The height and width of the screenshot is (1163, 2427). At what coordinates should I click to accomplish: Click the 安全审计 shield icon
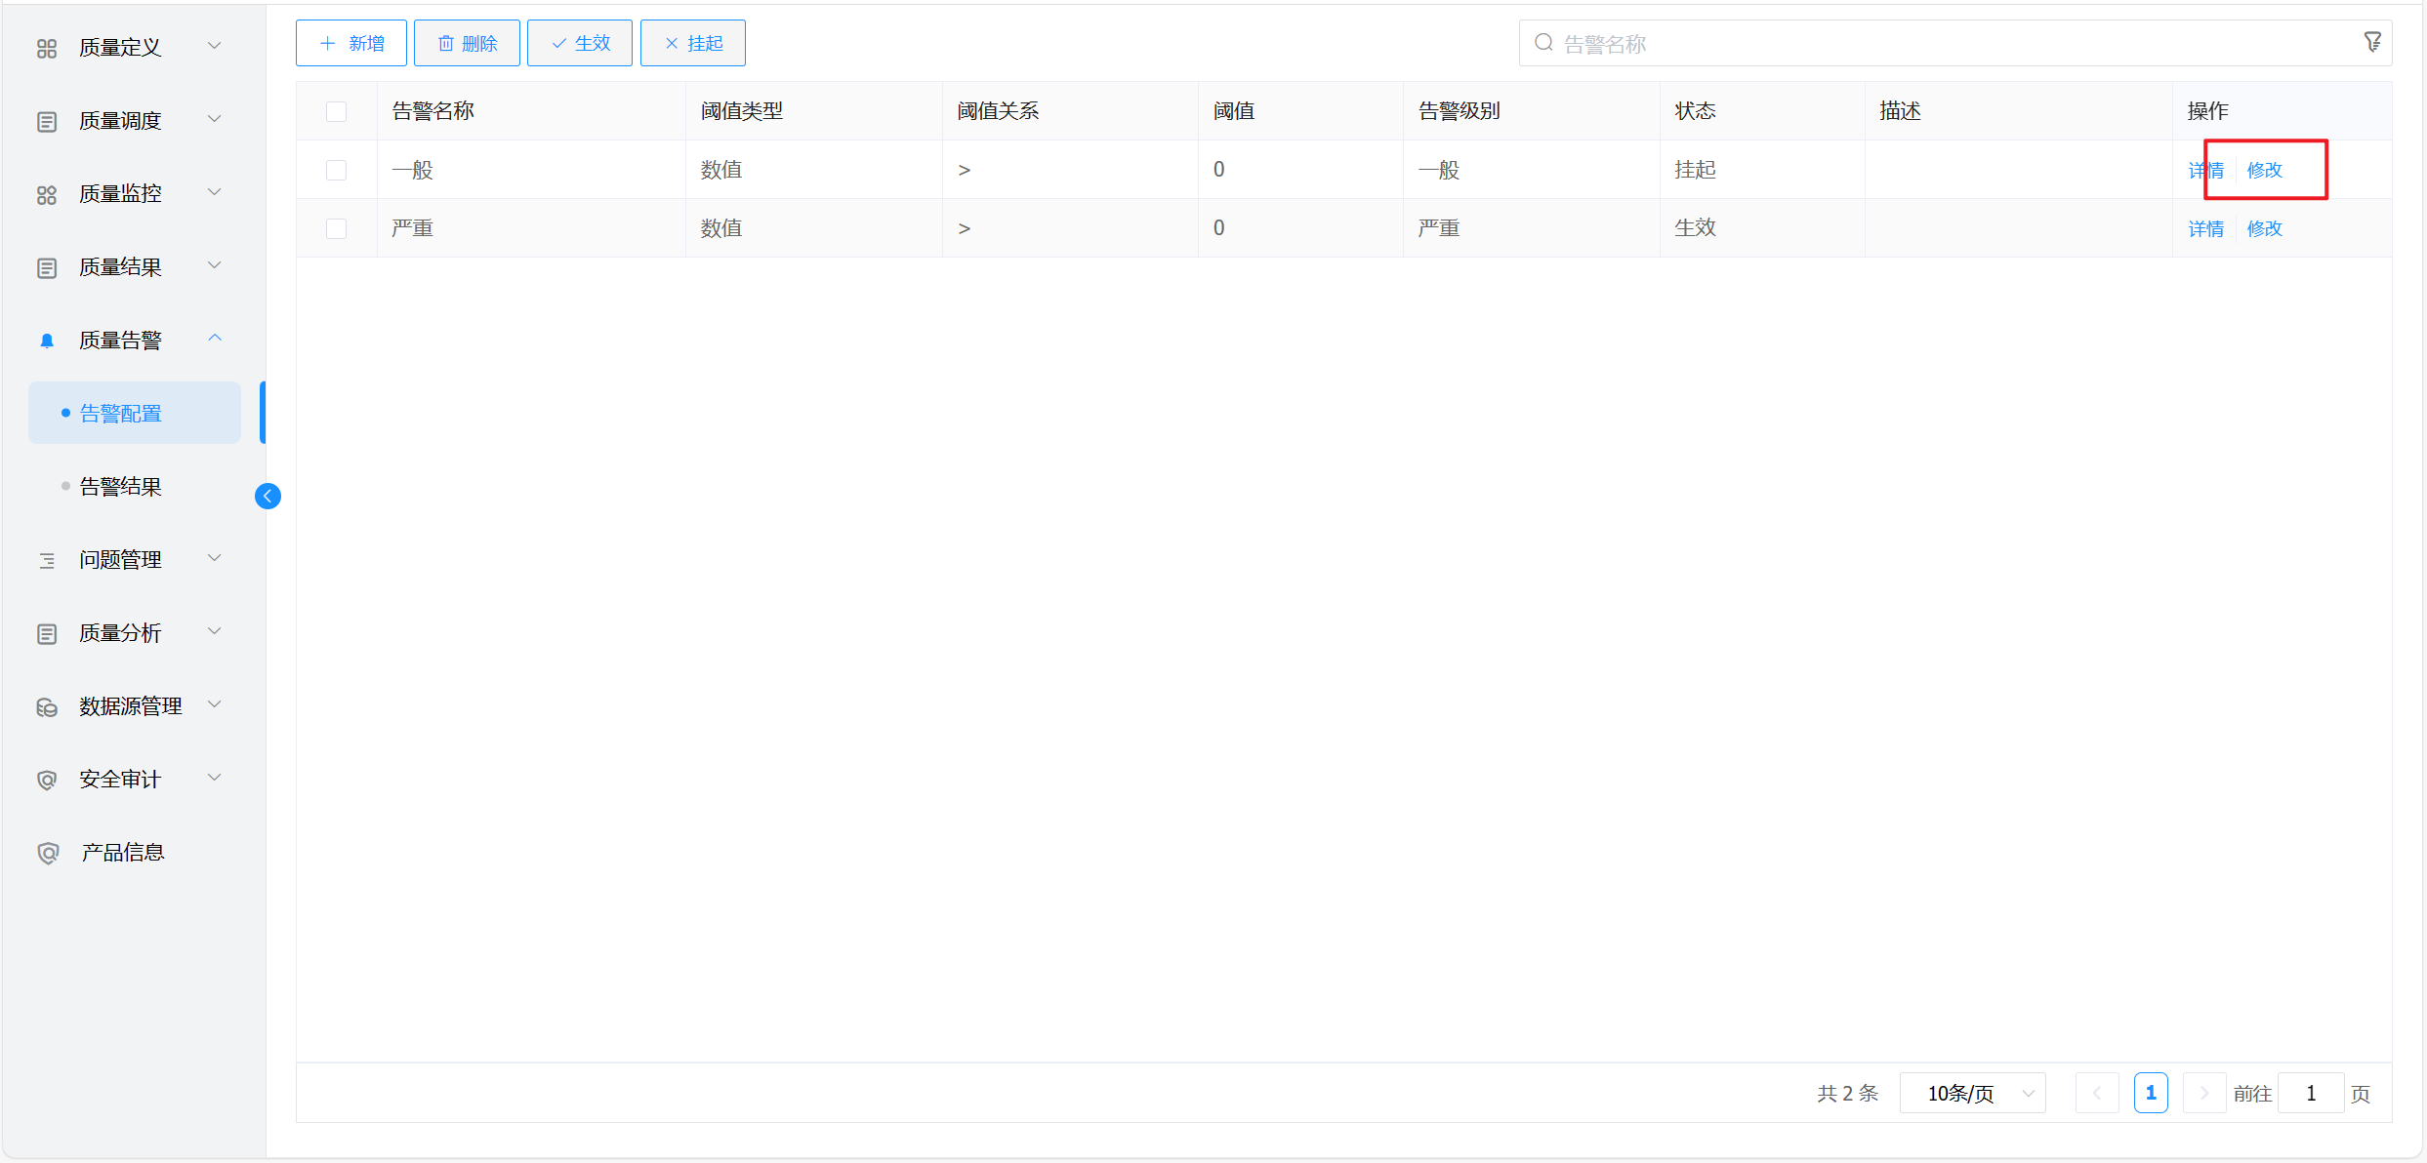pyautogui.click(x=47, y=780)
